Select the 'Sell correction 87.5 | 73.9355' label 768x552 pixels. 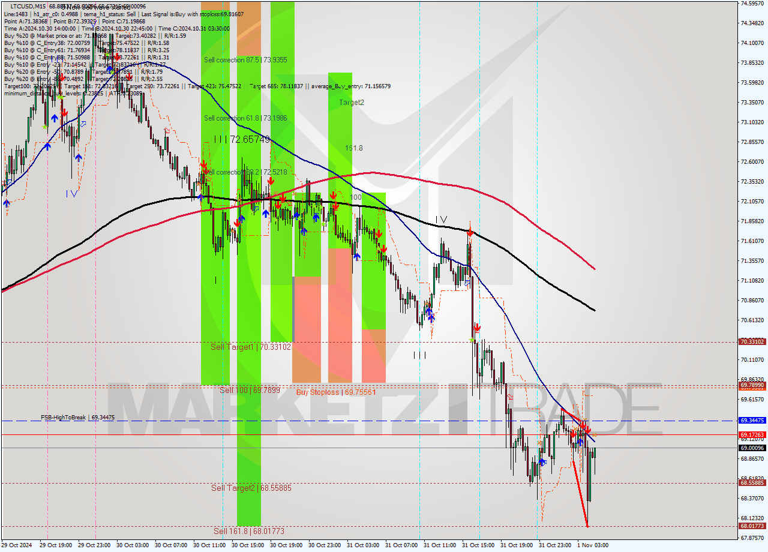pyautogui.click(x=245, y=60)
